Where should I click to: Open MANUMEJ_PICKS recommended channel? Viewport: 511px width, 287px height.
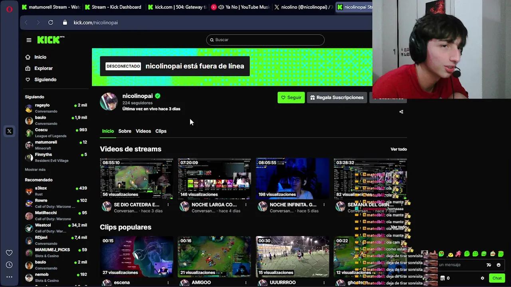(x=56, y=252)
